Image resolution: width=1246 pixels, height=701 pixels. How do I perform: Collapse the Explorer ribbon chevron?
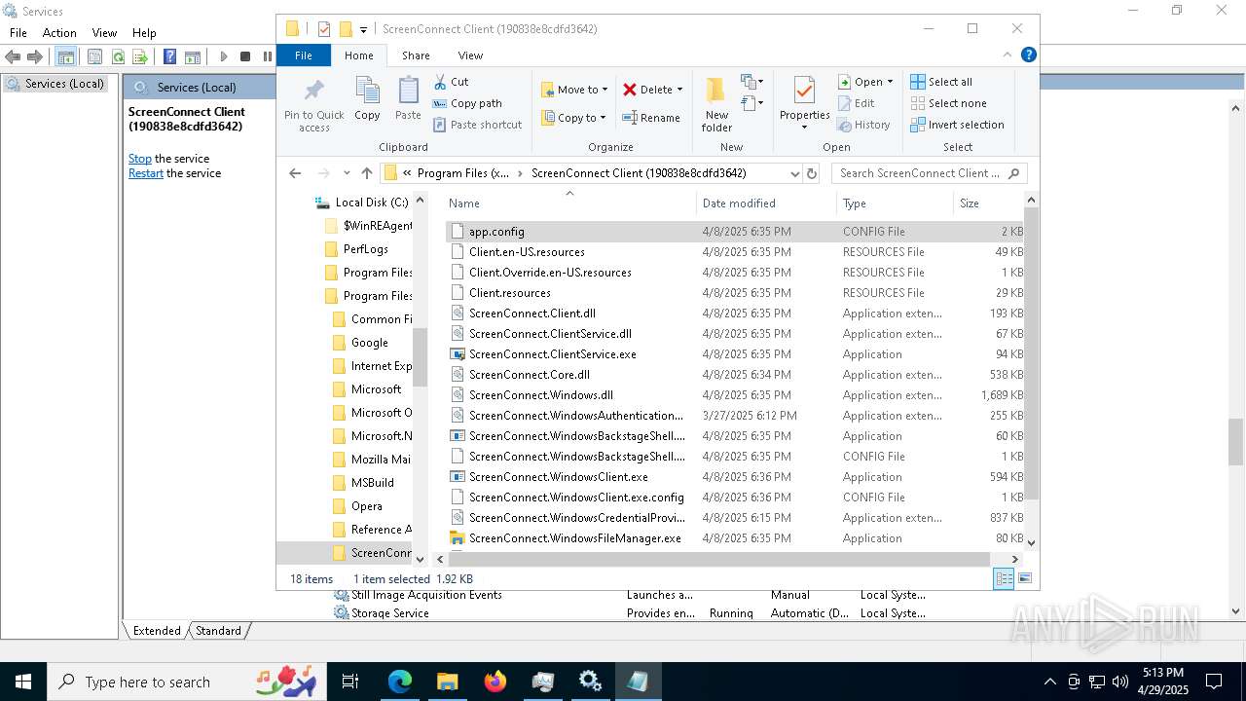(x=1008, y=55)
